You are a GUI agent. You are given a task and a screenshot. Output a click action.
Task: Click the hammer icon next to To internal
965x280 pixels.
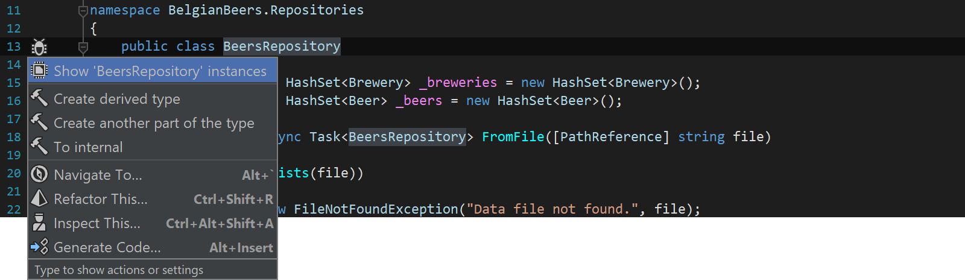coord(39,146)
